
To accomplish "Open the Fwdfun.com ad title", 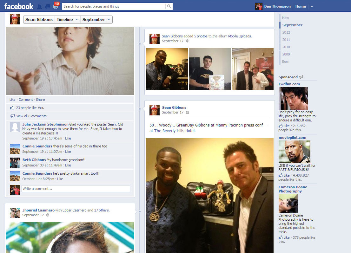I will (289, 84).
